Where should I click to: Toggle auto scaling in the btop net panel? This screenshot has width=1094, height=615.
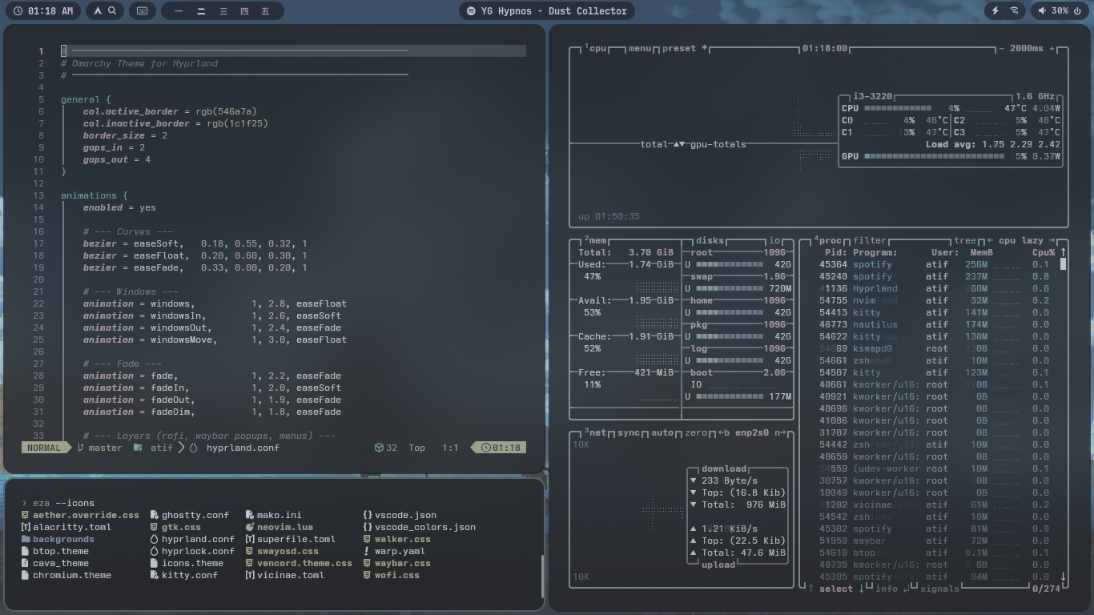pyautogui.click(x=662, y=432)
